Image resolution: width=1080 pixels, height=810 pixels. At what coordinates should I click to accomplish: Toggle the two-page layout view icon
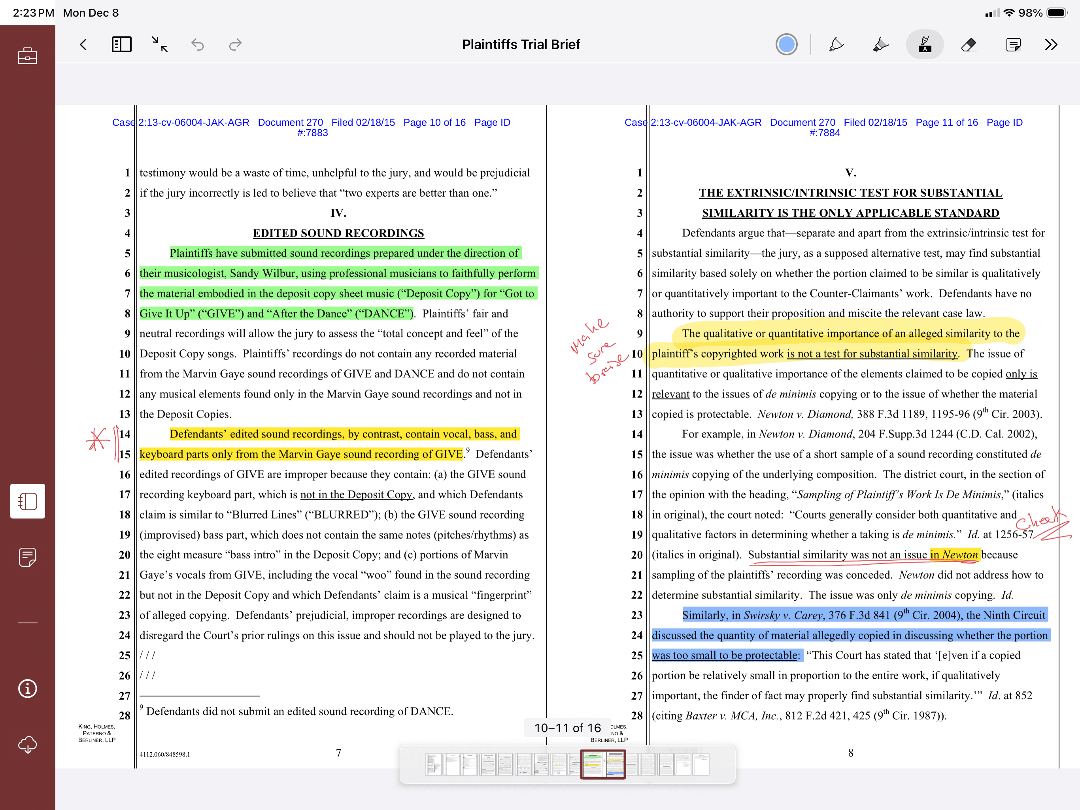click(121, 44)
